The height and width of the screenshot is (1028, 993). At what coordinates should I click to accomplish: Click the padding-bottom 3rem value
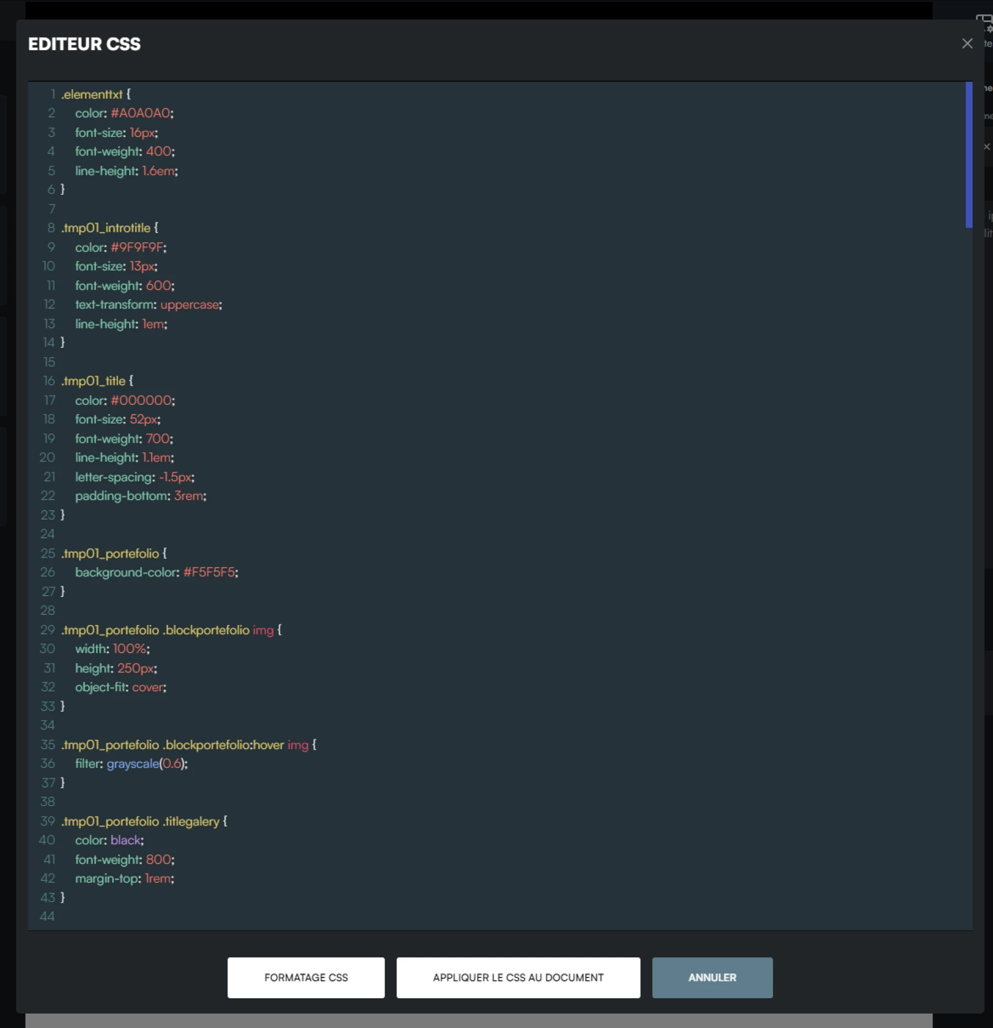click(x=188, y=496)
